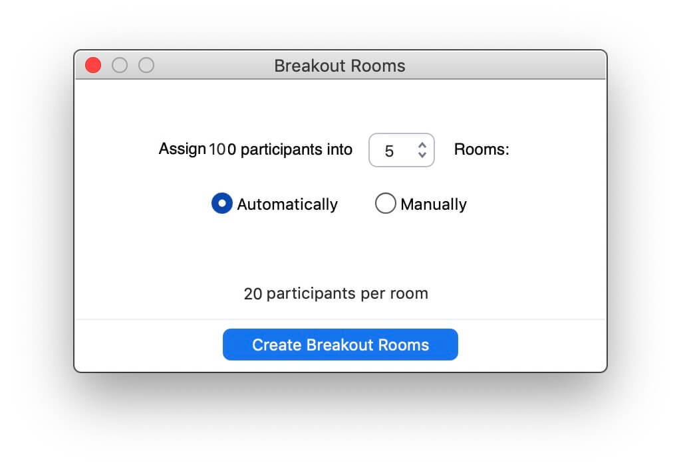Click the gray zoom window button
Screen dimensions: 681x470
(x=146, y=66)
